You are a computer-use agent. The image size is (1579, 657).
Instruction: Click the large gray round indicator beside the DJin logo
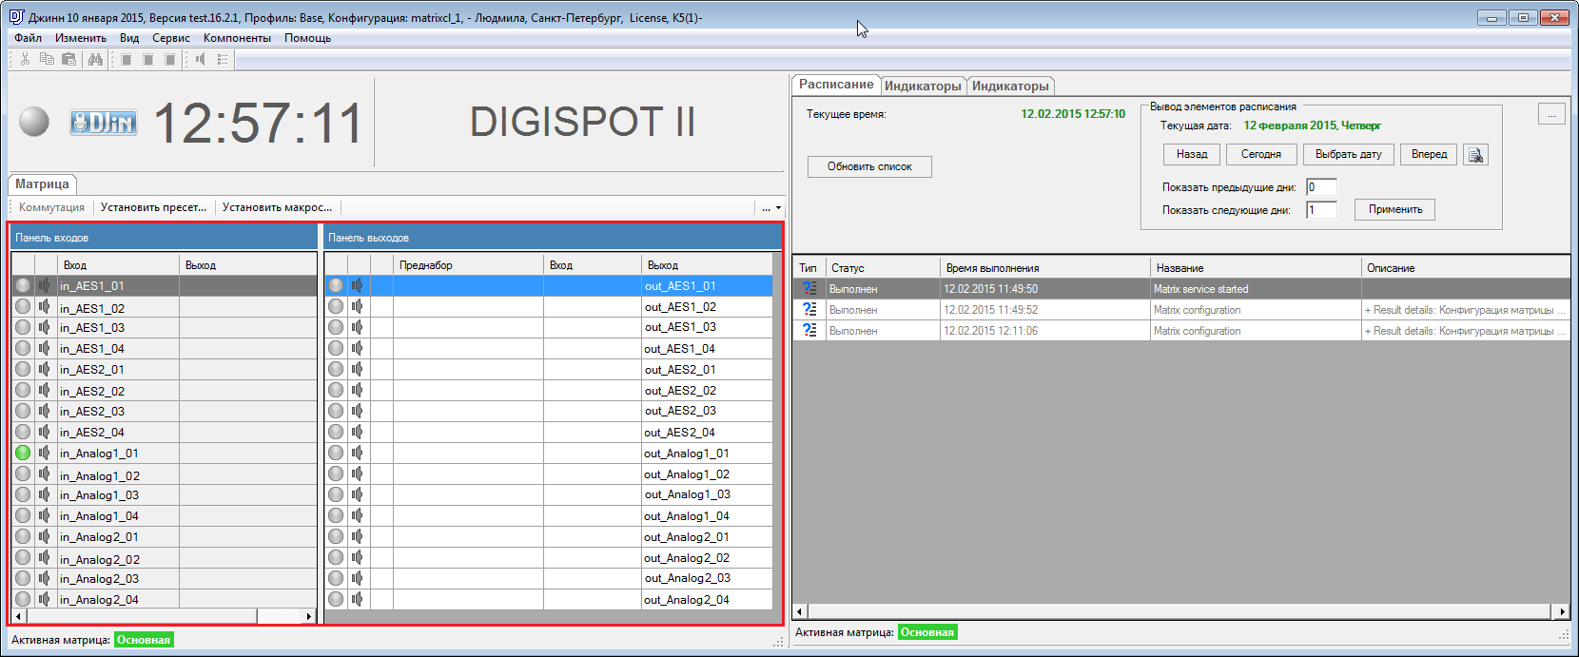pyautogui.click(x=34, y=122)
